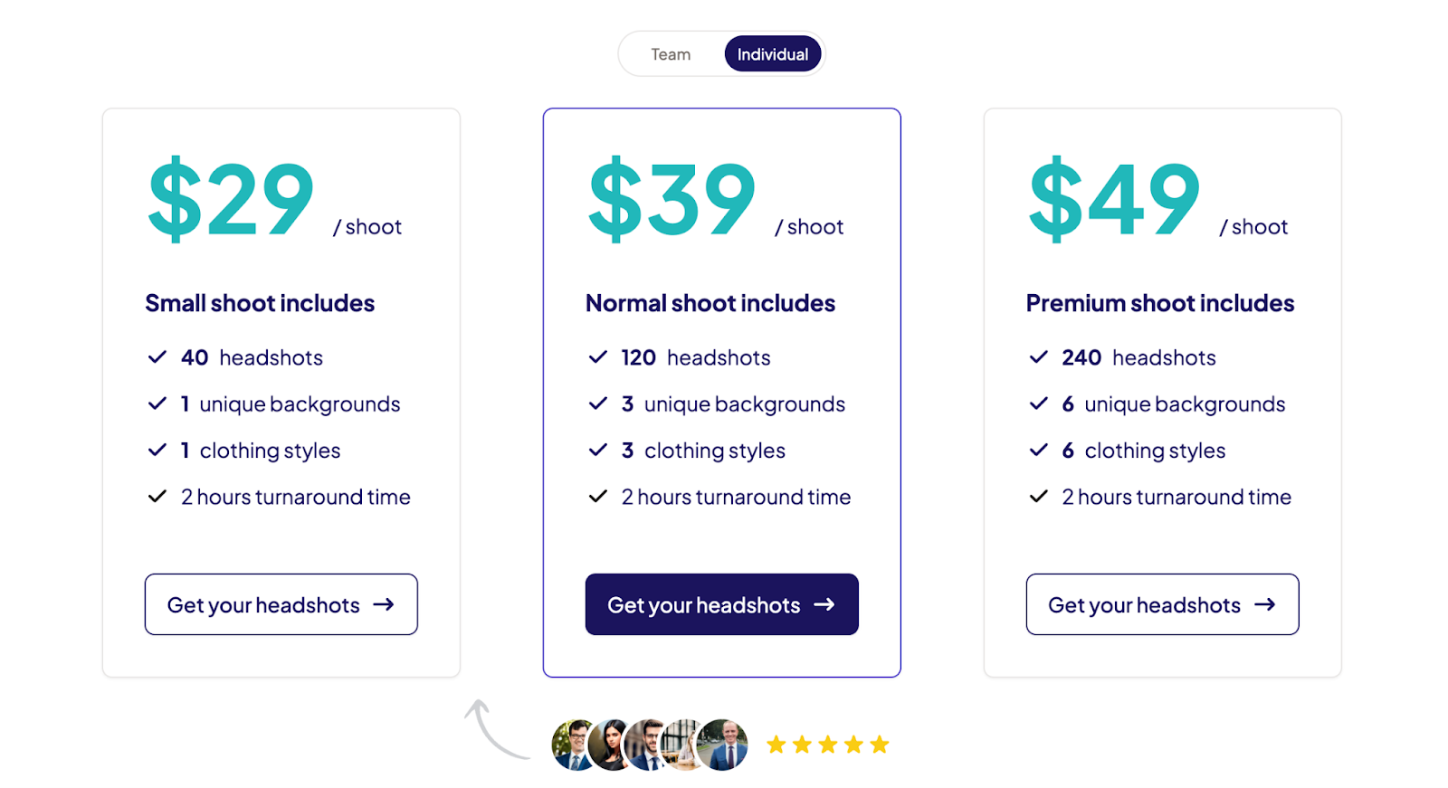Click the checkmark beside 120 headshots
This screenshot has width=1448, height=788.
[598, 357]
